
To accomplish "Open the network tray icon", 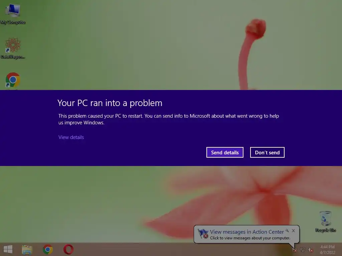I will coord(303,249).
